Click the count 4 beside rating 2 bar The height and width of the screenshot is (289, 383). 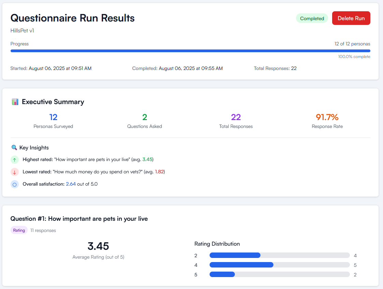tap(355, 256)
